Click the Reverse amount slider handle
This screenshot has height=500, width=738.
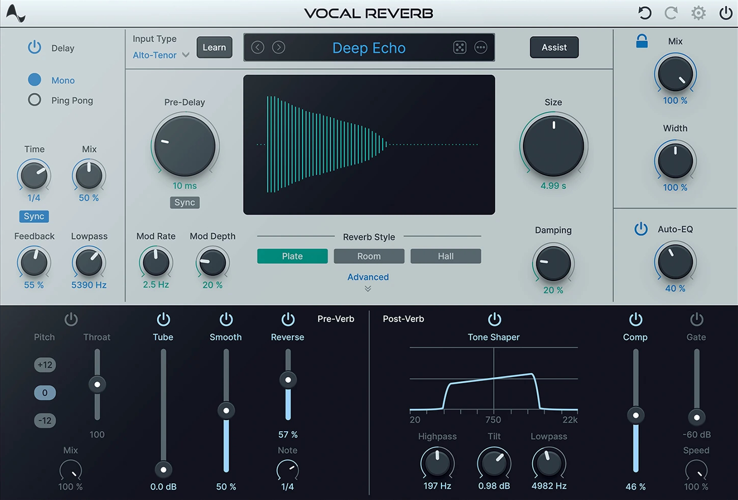click(x=287, y=380)
